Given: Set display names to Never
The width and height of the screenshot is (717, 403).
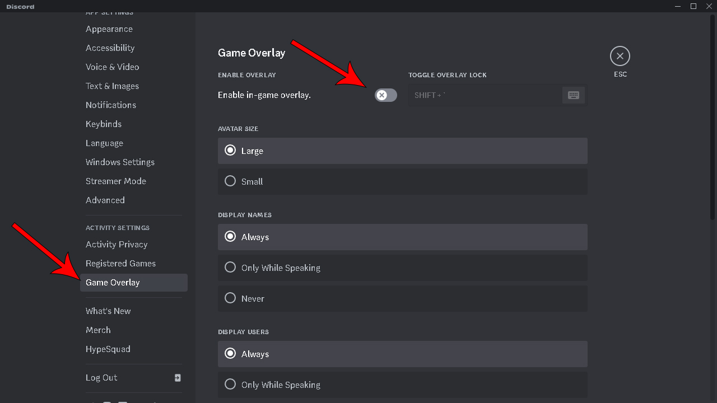Looking at the screenshot, I should tap(230, 298).
